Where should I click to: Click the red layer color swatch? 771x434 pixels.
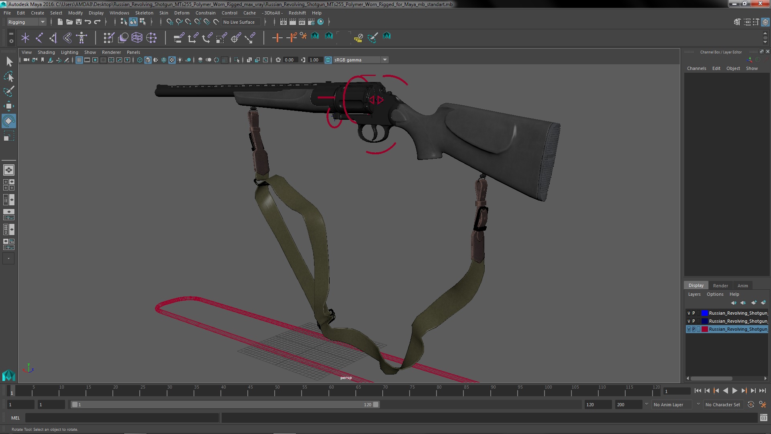[704, 329]
